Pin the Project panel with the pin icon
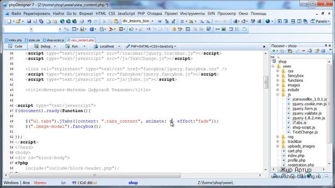 pyautogui.click(x=326, y=45)
